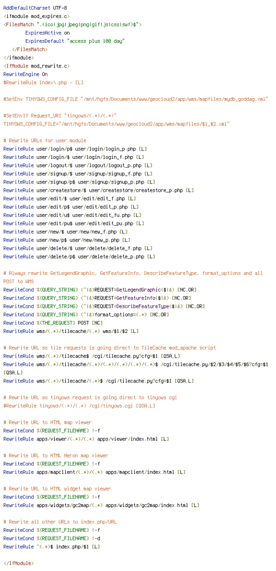Click the RewriteEngine On directive
276x571 pixels.
click(x=26, y=74)
